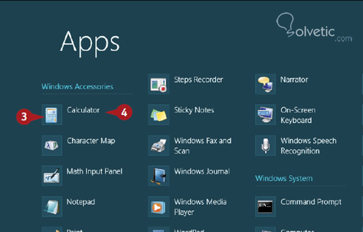The image size is (363, 232).
Task: Open the Calculator app icon
Action: 52,115
